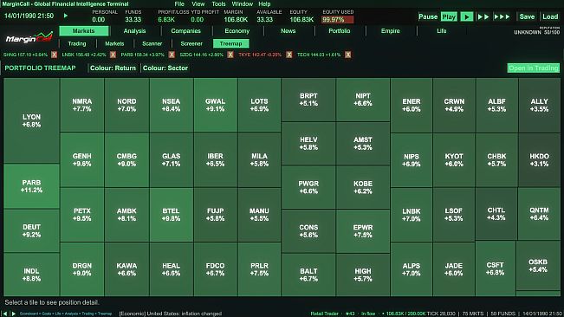Open the Tools menu
The height and width of the screenshot is (317, 564).
[x=218, y=4]
